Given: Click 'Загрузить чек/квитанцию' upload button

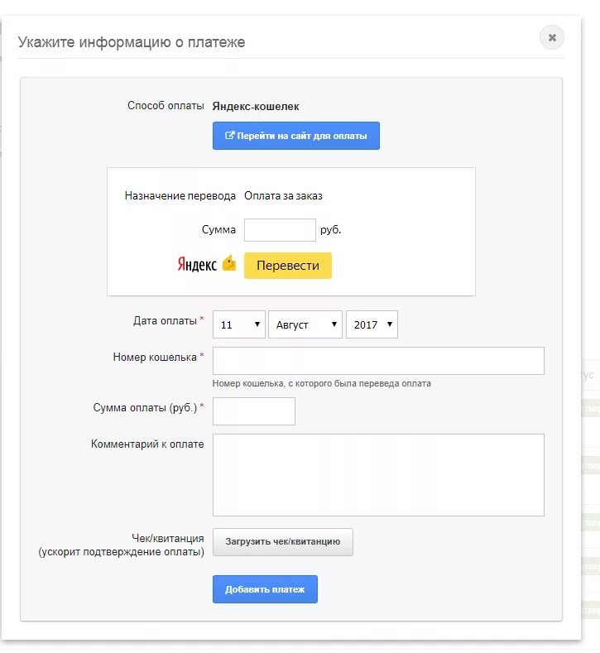Looking at the screenshot, I should 283,542.
